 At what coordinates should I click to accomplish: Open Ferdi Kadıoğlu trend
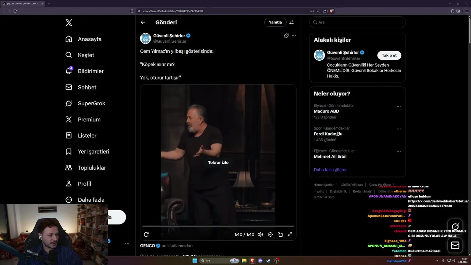click(x=328, y=134)
